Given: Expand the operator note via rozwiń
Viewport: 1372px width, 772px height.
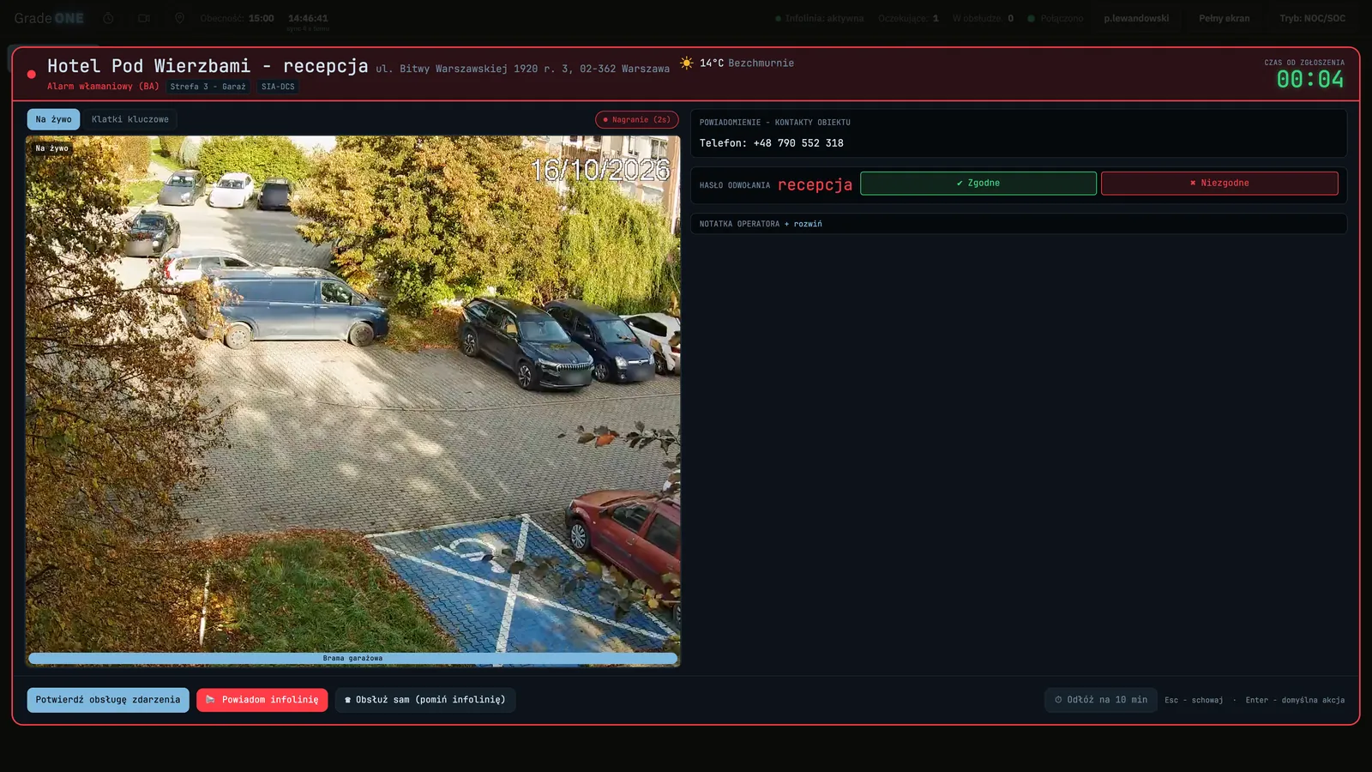Looking at the screenshot, I should pyautogui.click(x=807, y=224).
